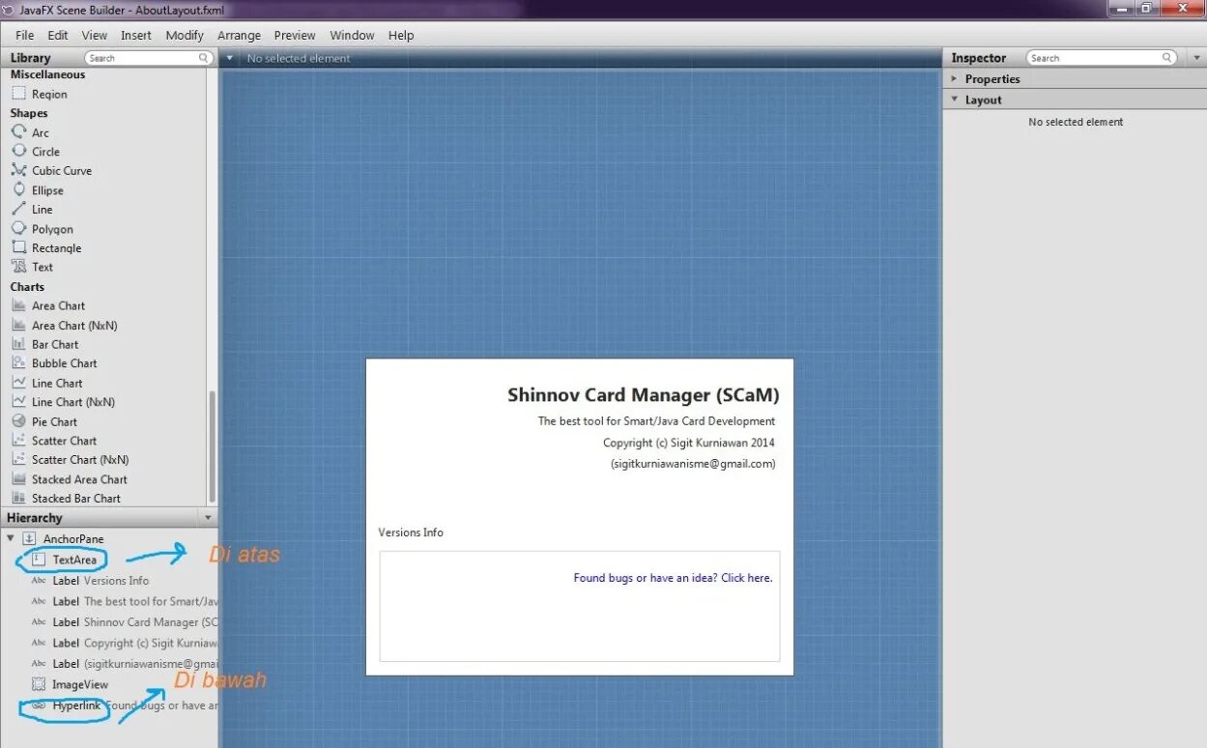Click the Scatter Chart icon
The width and height of the screenshot is (1207, 748).
(x=18, y=441)
